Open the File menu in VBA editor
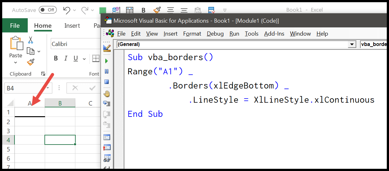The image size is (389, 171). 121,34
